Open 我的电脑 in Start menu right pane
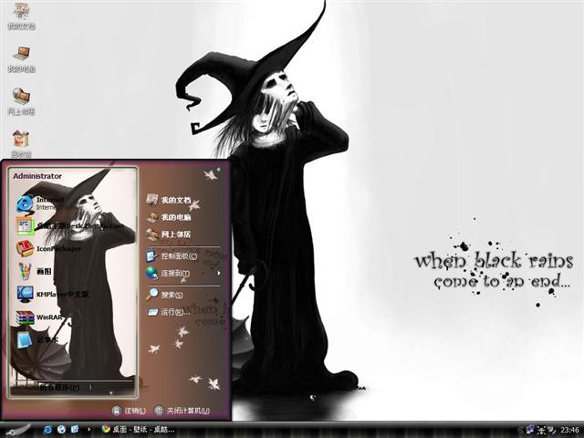 click(x=168, y=217)
